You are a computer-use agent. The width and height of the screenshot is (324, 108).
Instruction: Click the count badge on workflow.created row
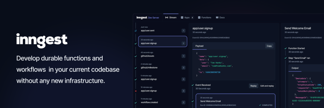[183, 102]
